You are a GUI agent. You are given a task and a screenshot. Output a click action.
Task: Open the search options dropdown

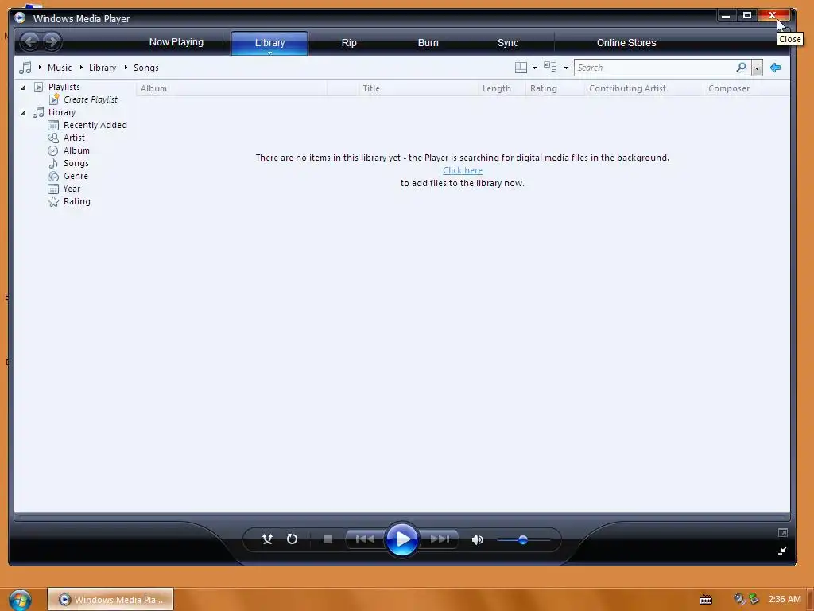click(x=757, y=68)
